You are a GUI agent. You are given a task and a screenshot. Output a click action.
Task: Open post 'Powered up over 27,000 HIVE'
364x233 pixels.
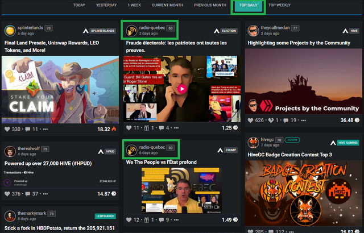tap(48, 164)
